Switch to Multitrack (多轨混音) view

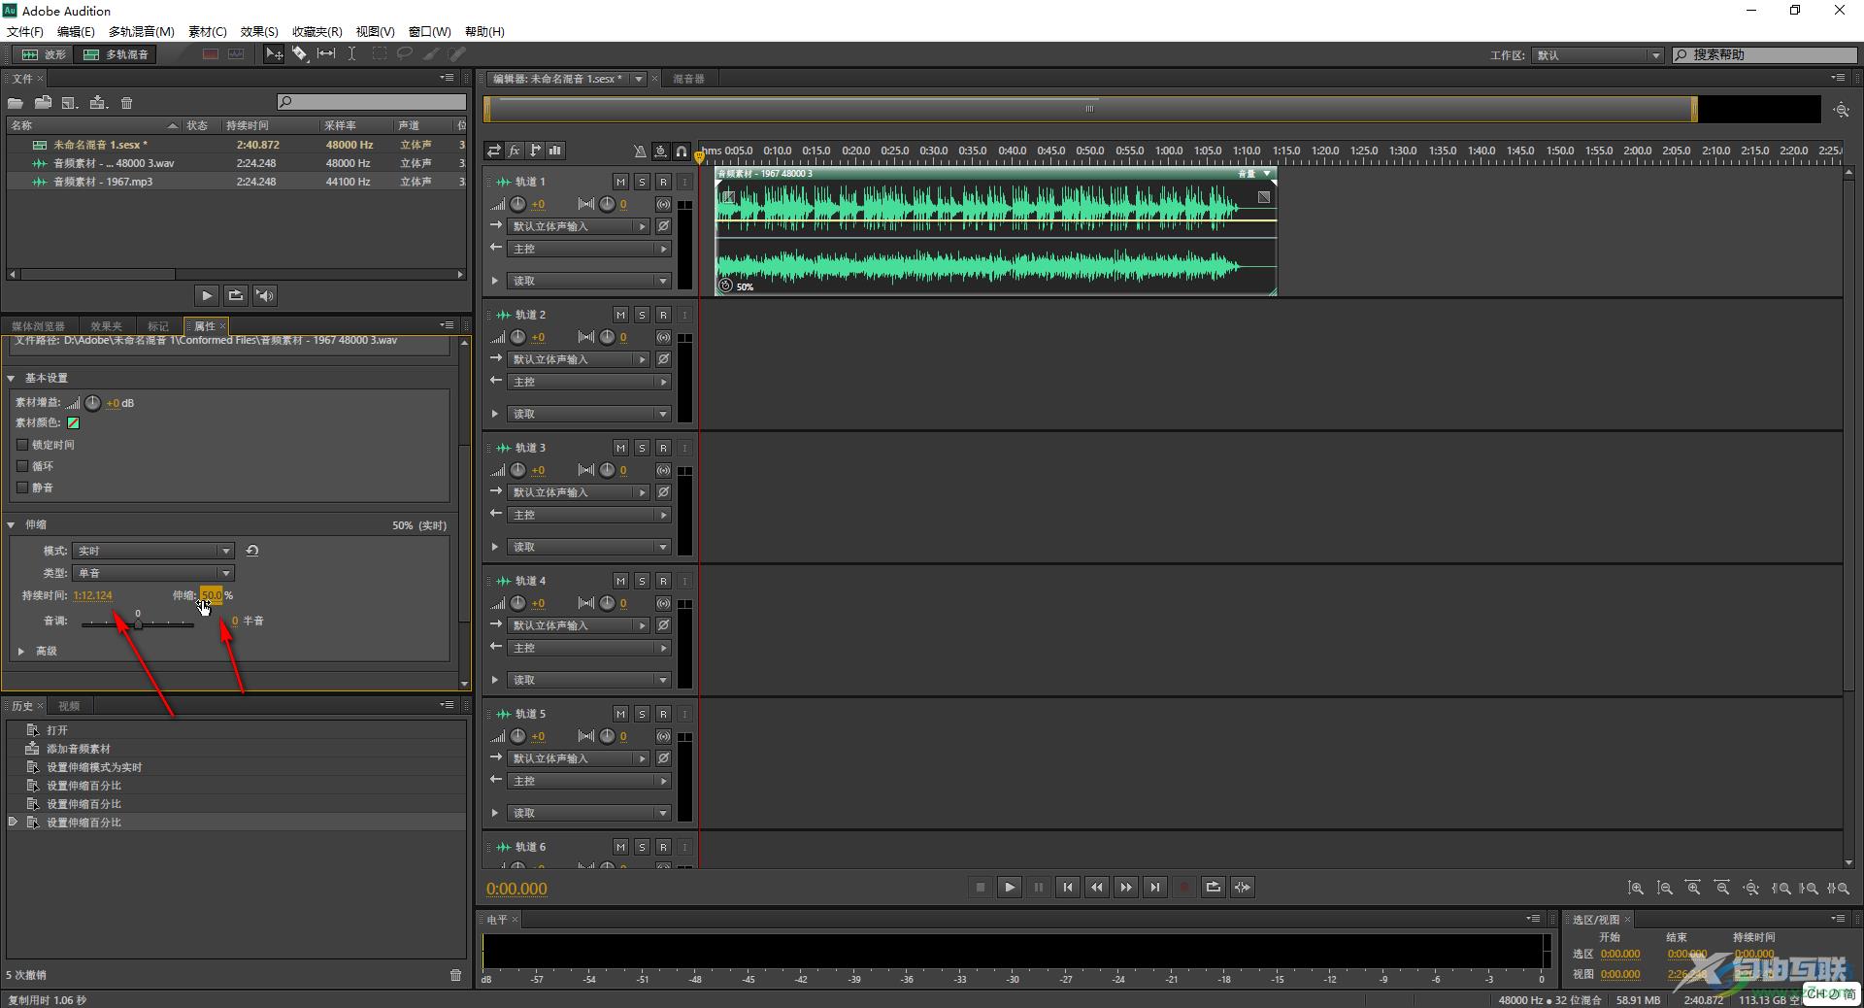[x=116, y=54]
